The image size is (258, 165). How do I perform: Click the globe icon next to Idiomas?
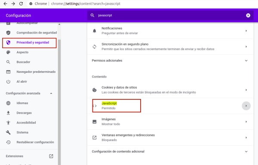click(8, 103)
